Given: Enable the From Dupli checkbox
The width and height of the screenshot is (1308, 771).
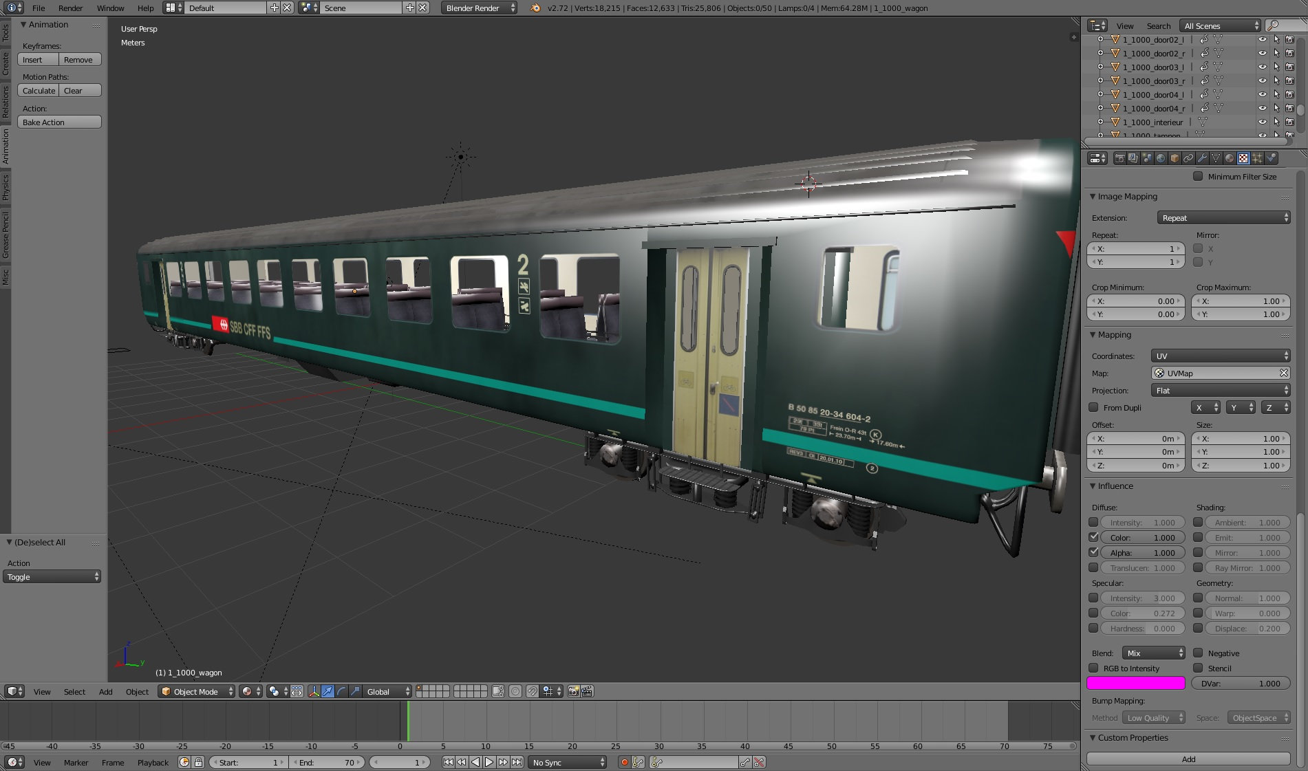Looking at the screenshot, I should pos(1093,407).
